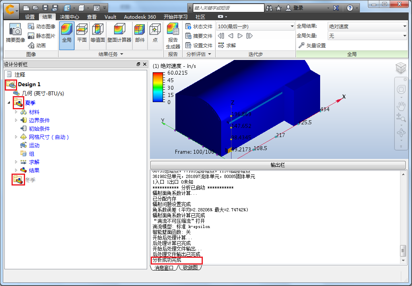The height and width of the screenshot is (286, 412).
Task: Go to the first iteration step
Action: click(x=221, y=36)
